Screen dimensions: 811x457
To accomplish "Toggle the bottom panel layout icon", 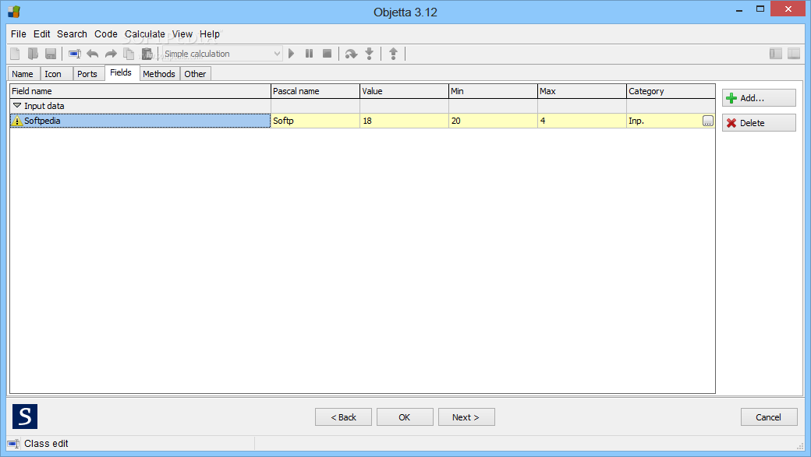I will pos(794,54).
